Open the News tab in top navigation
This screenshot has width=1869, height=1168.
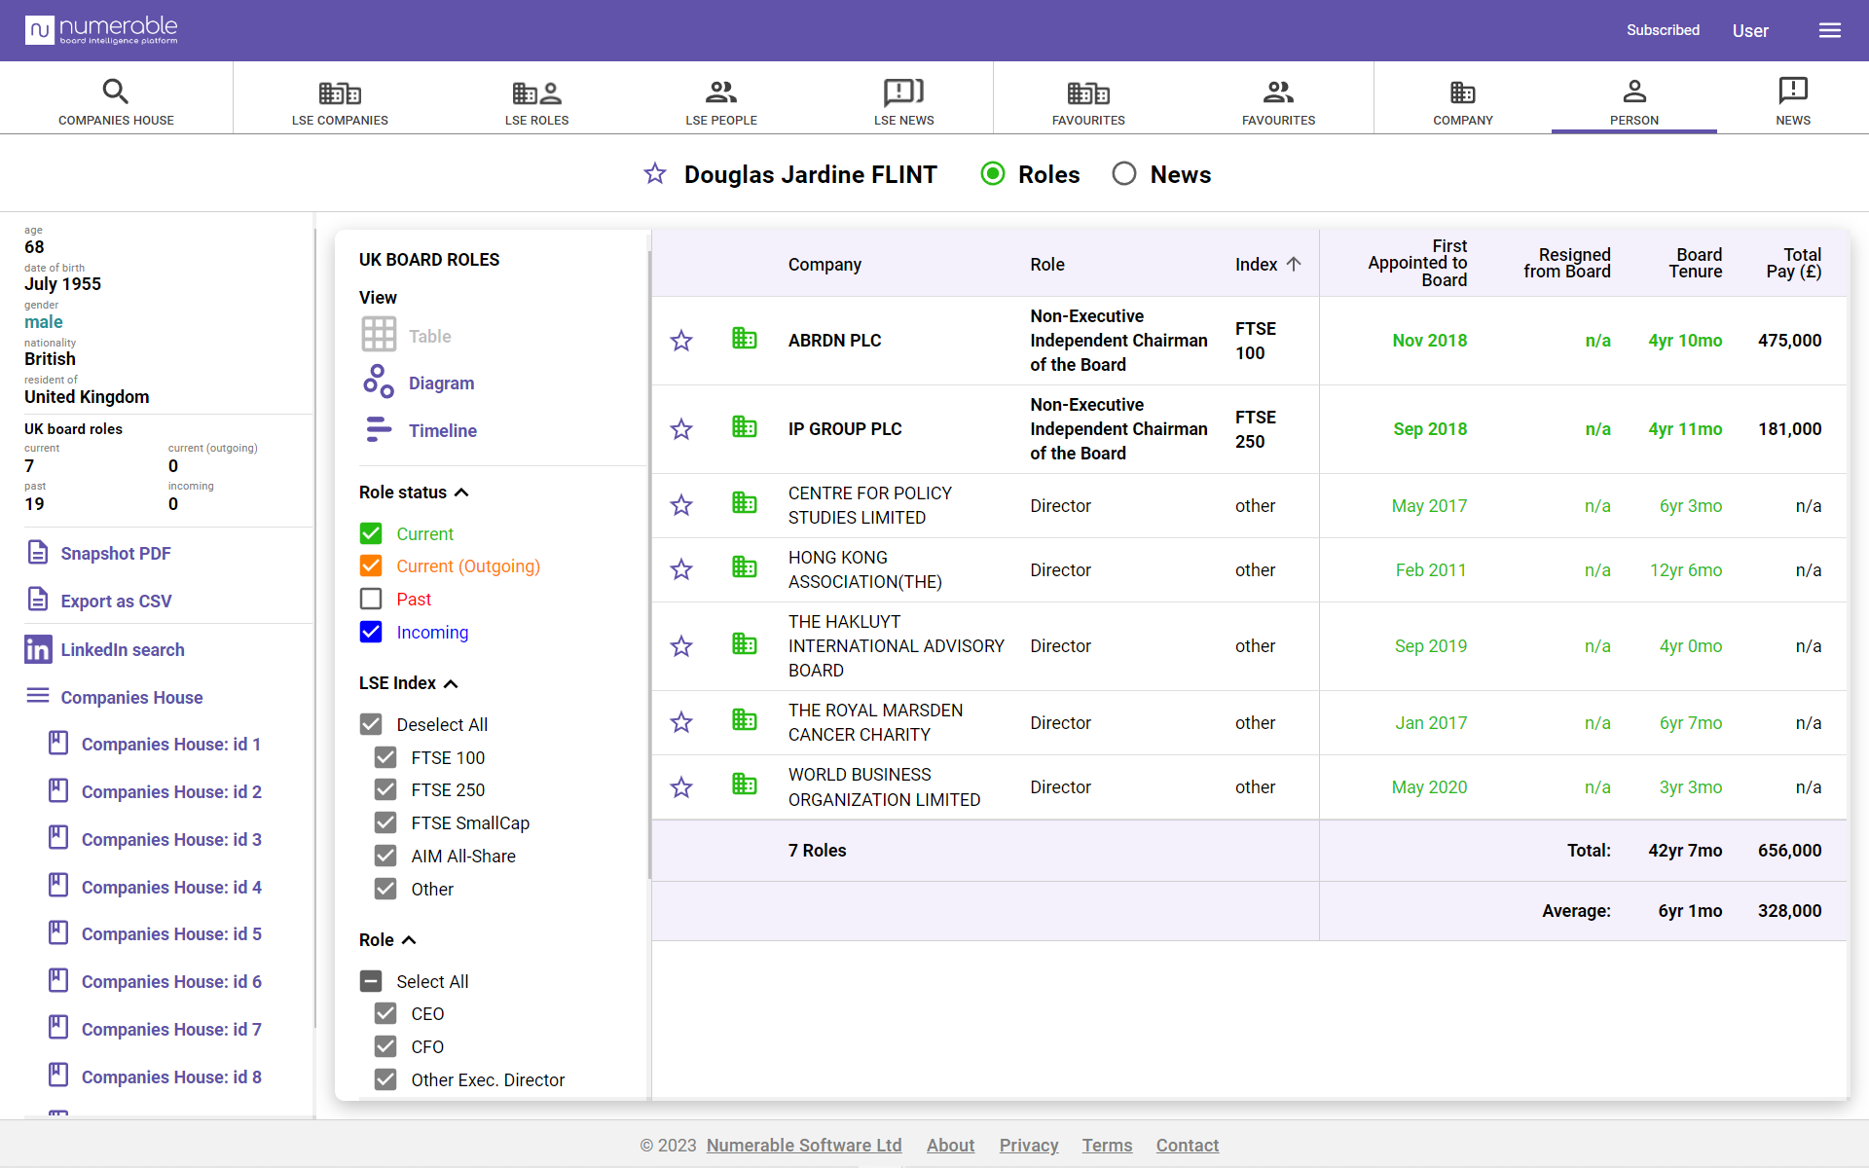click(x=1793, y=102)
